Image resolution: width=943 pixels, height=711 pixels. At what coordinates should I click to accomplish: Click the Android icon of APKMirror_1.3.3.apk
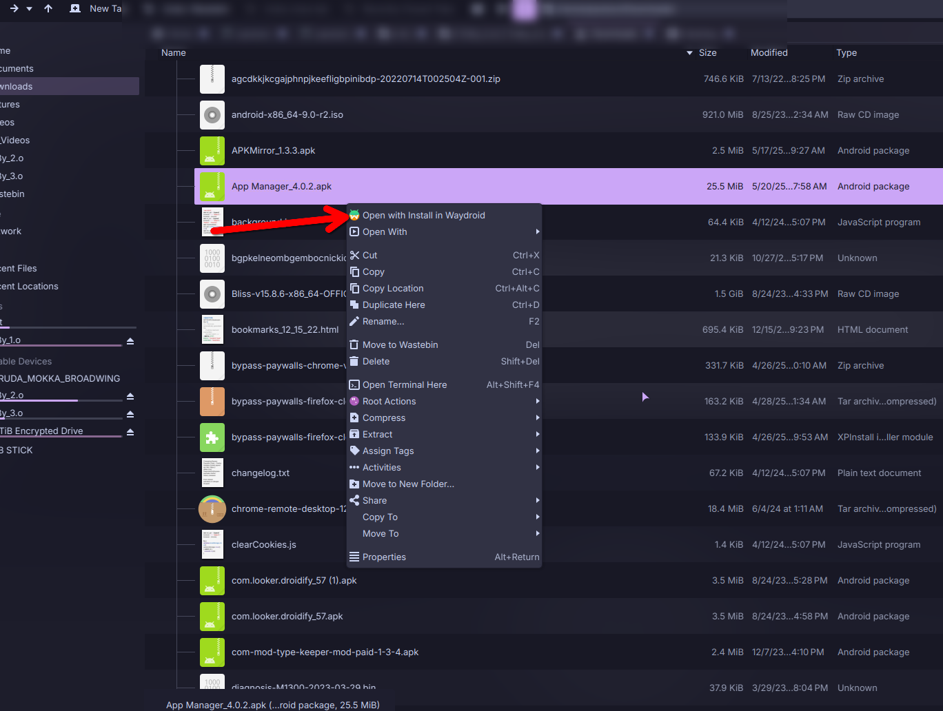tap(212, 150)
